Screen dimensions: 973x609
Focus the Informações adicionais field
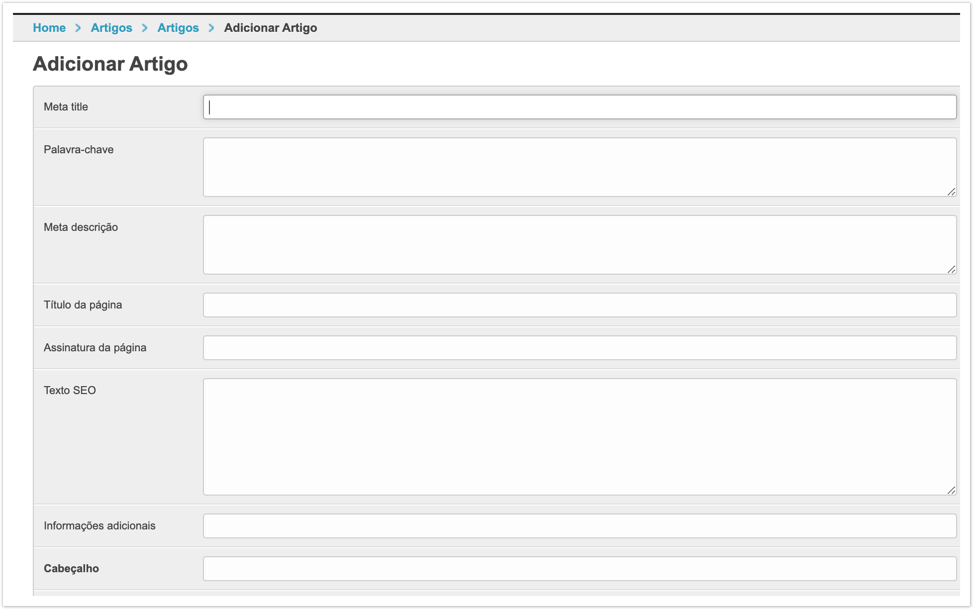coord(580,526)
